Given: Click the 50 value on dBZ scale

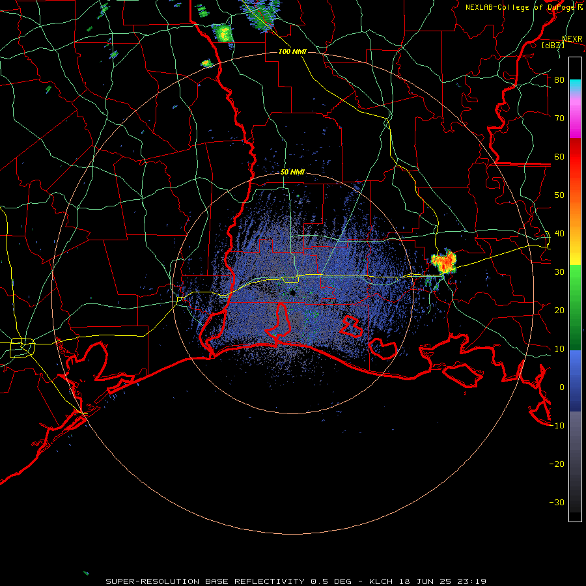Looking at the screenshot, I should tap(559, 195).
